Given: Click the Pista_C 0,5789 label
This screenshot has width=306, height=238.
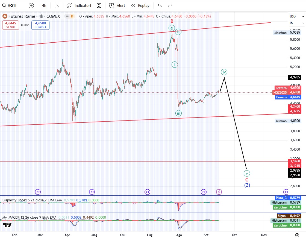Looking at the screenshot, I should [288, 198].
